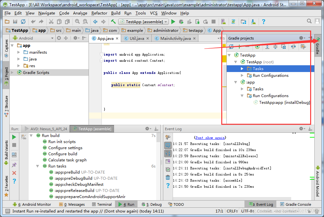Open the Gradle projects gear settings dropdown
The height and width of the screenshot is (217, 324).
302,38
